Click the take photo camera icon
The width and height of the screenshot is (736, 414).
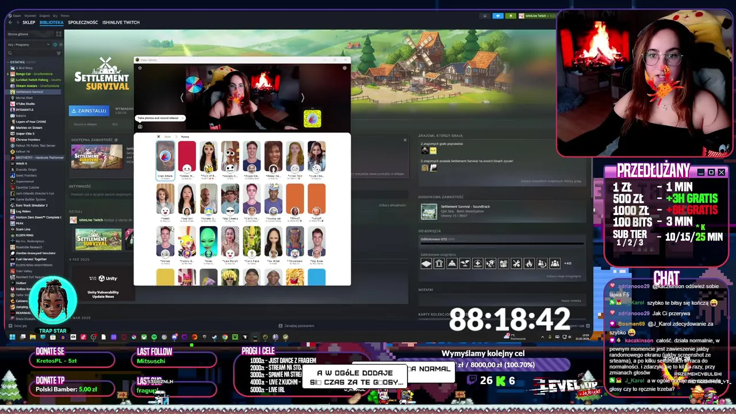click(140, 126)
